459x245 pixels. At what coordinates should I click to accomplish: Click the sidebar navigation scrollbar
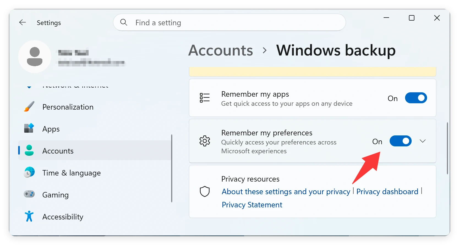coord(172,168)
